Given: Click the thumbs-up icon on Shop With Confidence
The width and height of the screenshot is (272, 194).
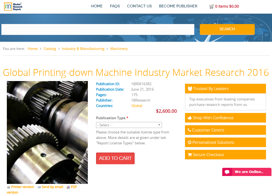Looking at the screenshot, I should tap(190, 118).
